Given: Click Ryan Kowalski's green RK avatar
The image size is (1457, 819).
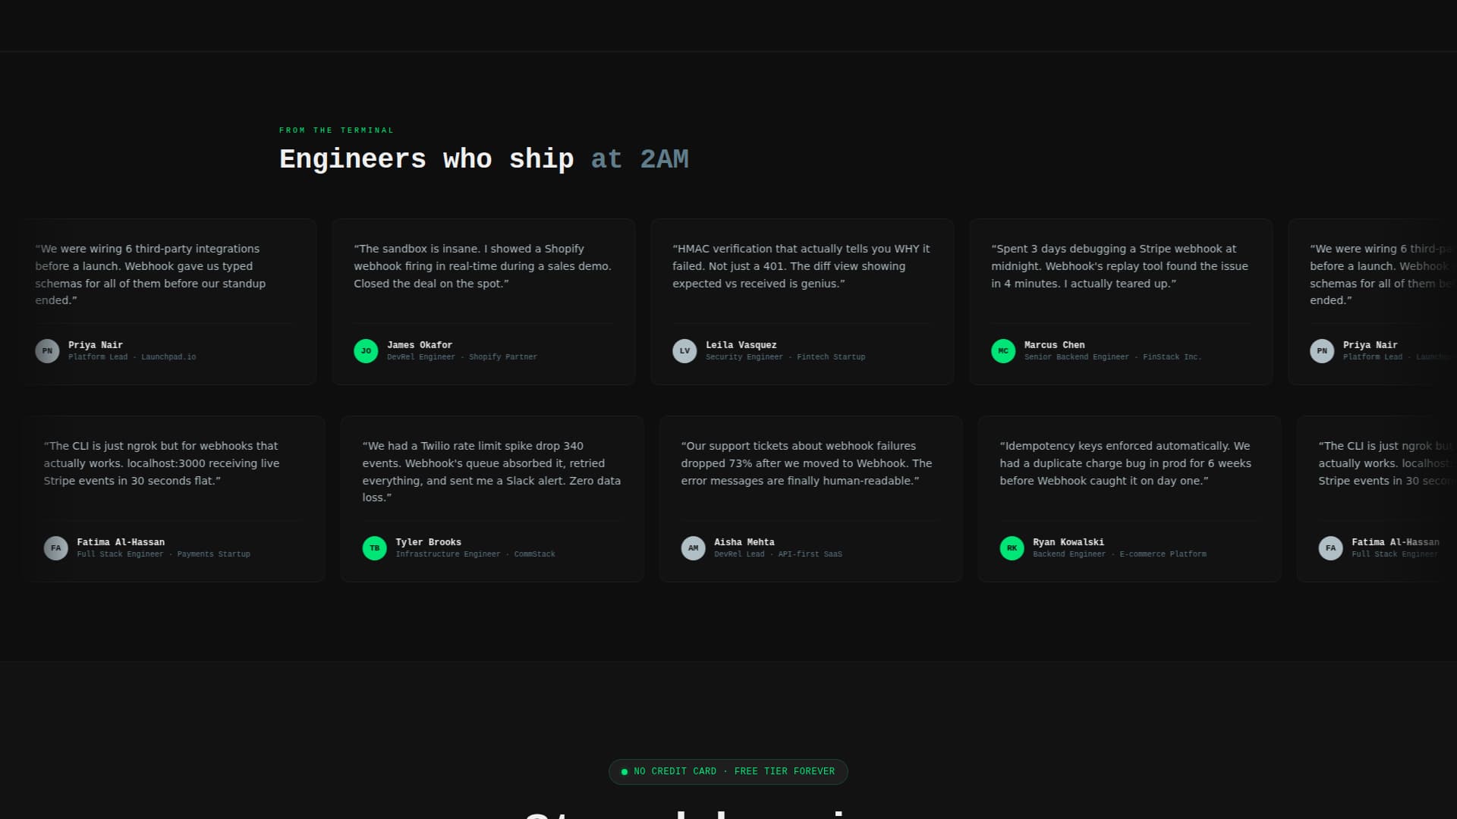Looking at the screenshot, I should [x=1012, y=548].
